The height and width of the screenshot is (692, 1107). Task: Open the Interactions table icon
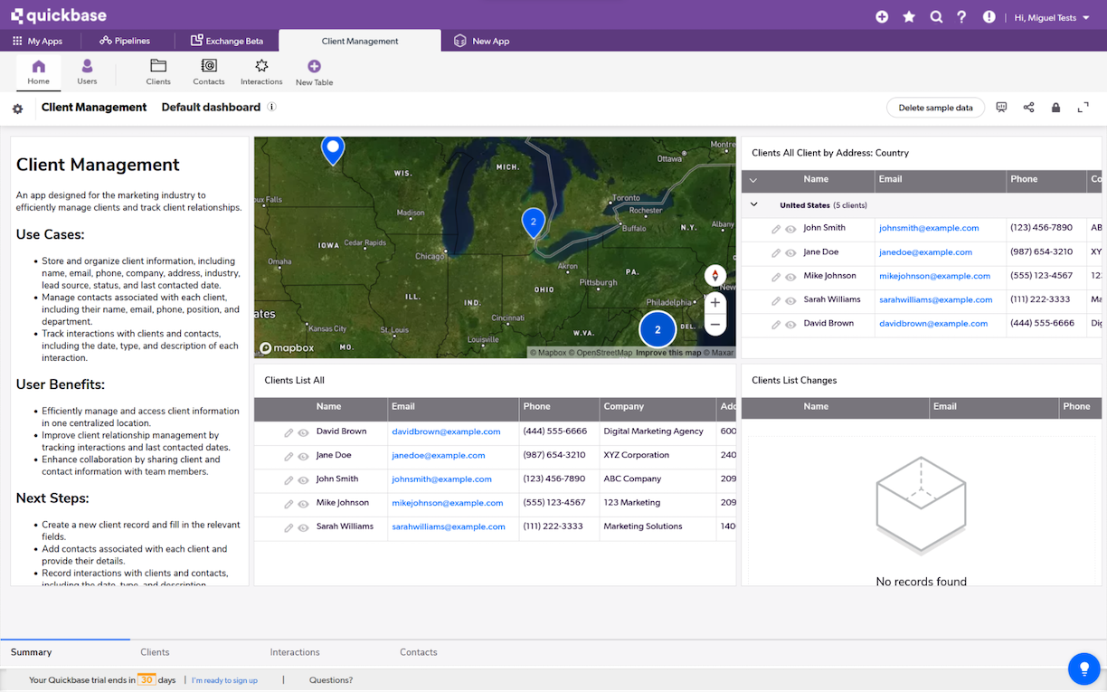pos(261,67)
